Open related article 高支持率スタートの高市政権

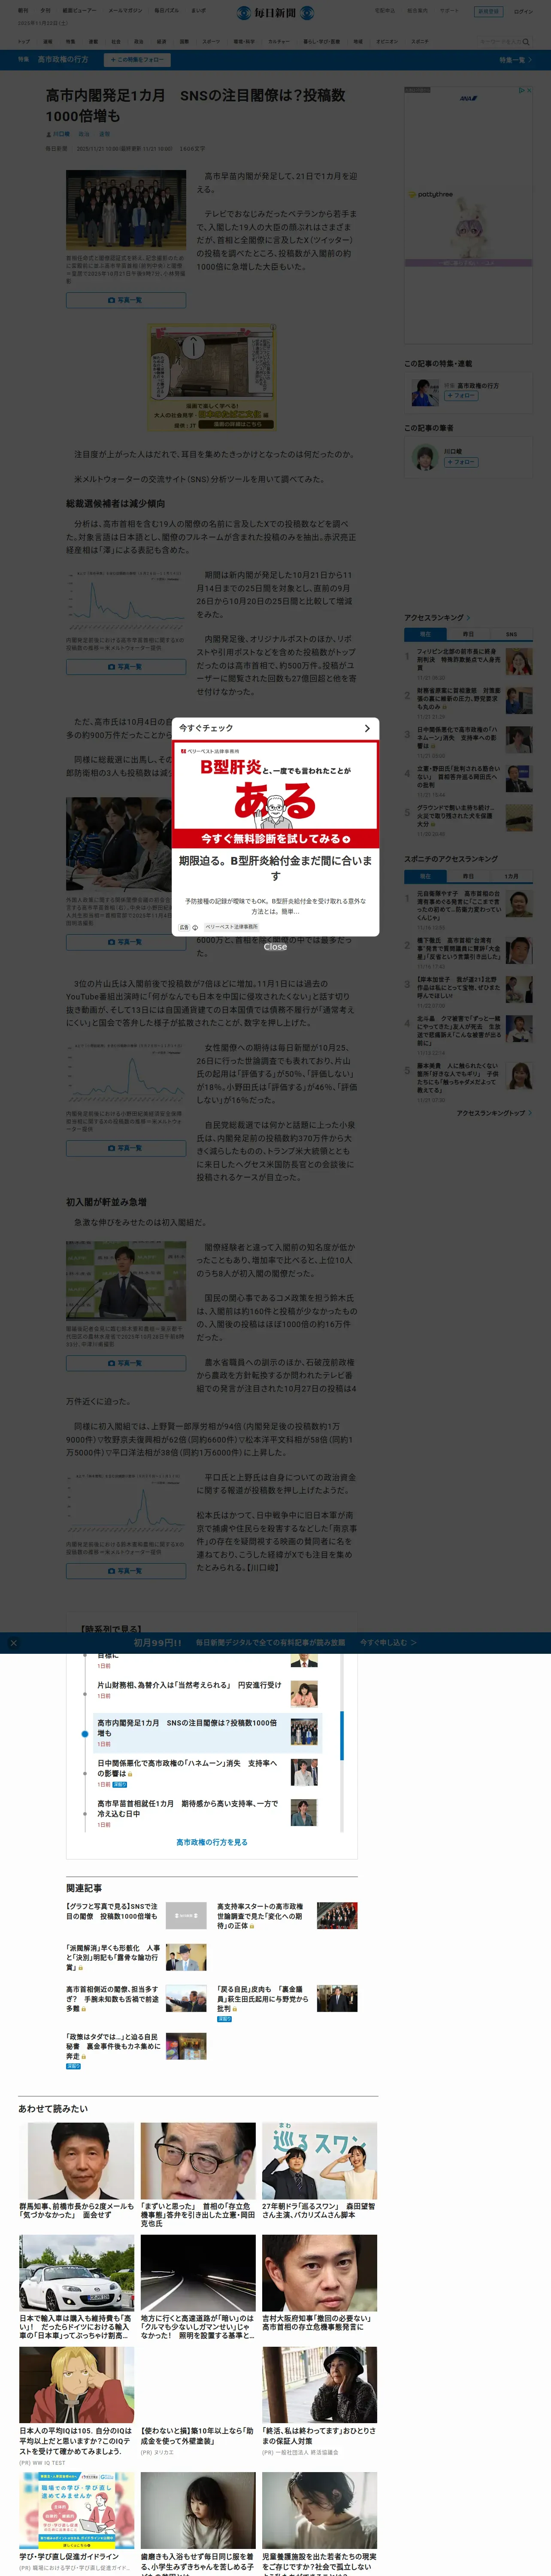(287, 1916)
